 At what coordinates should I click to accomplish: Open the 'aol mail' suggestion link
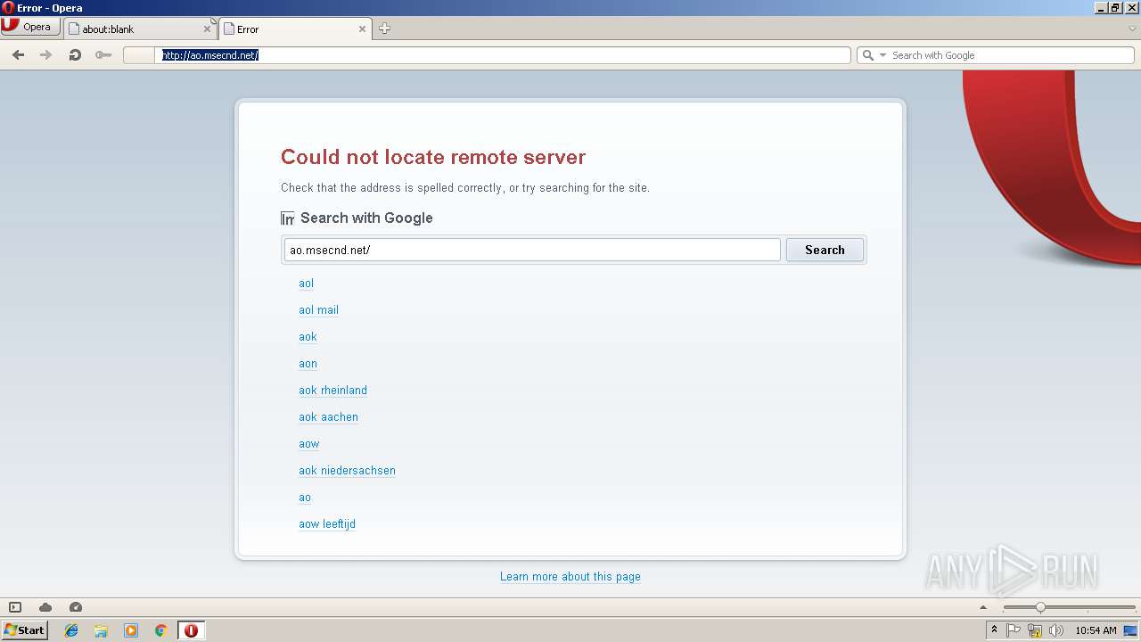click(x=318, y=310)
